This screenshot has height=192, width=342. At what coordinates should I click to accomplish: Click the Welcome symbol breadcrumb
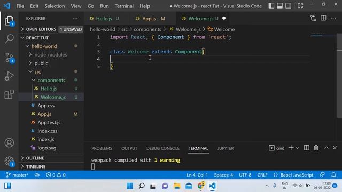pos(221,29)
